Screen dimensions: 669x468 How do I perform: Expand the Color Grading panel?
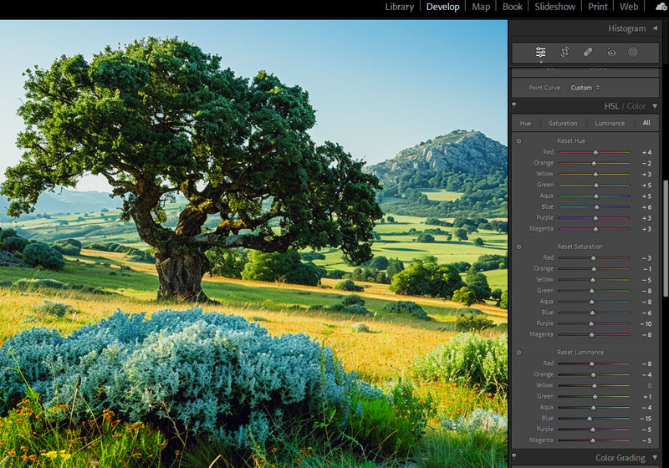[x=655, y=458]
